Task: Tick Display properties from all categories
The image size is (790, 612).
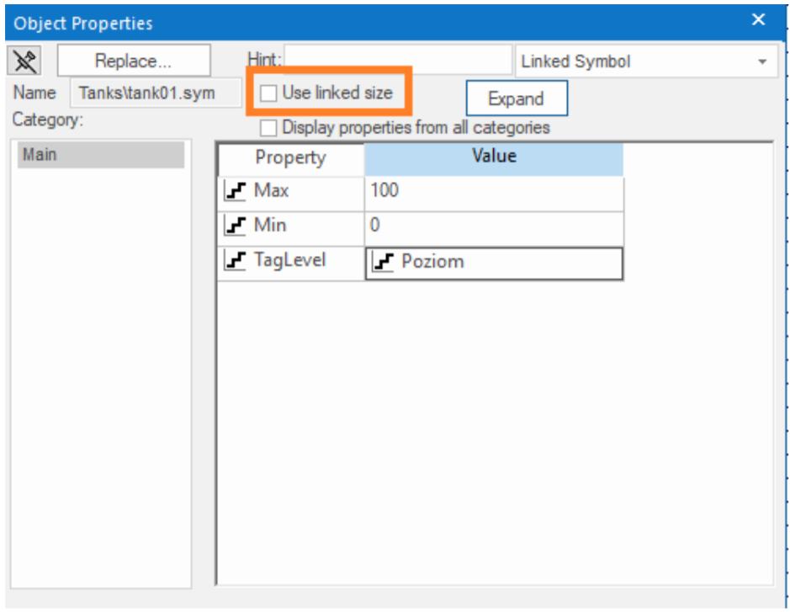Action: [268, 129]
